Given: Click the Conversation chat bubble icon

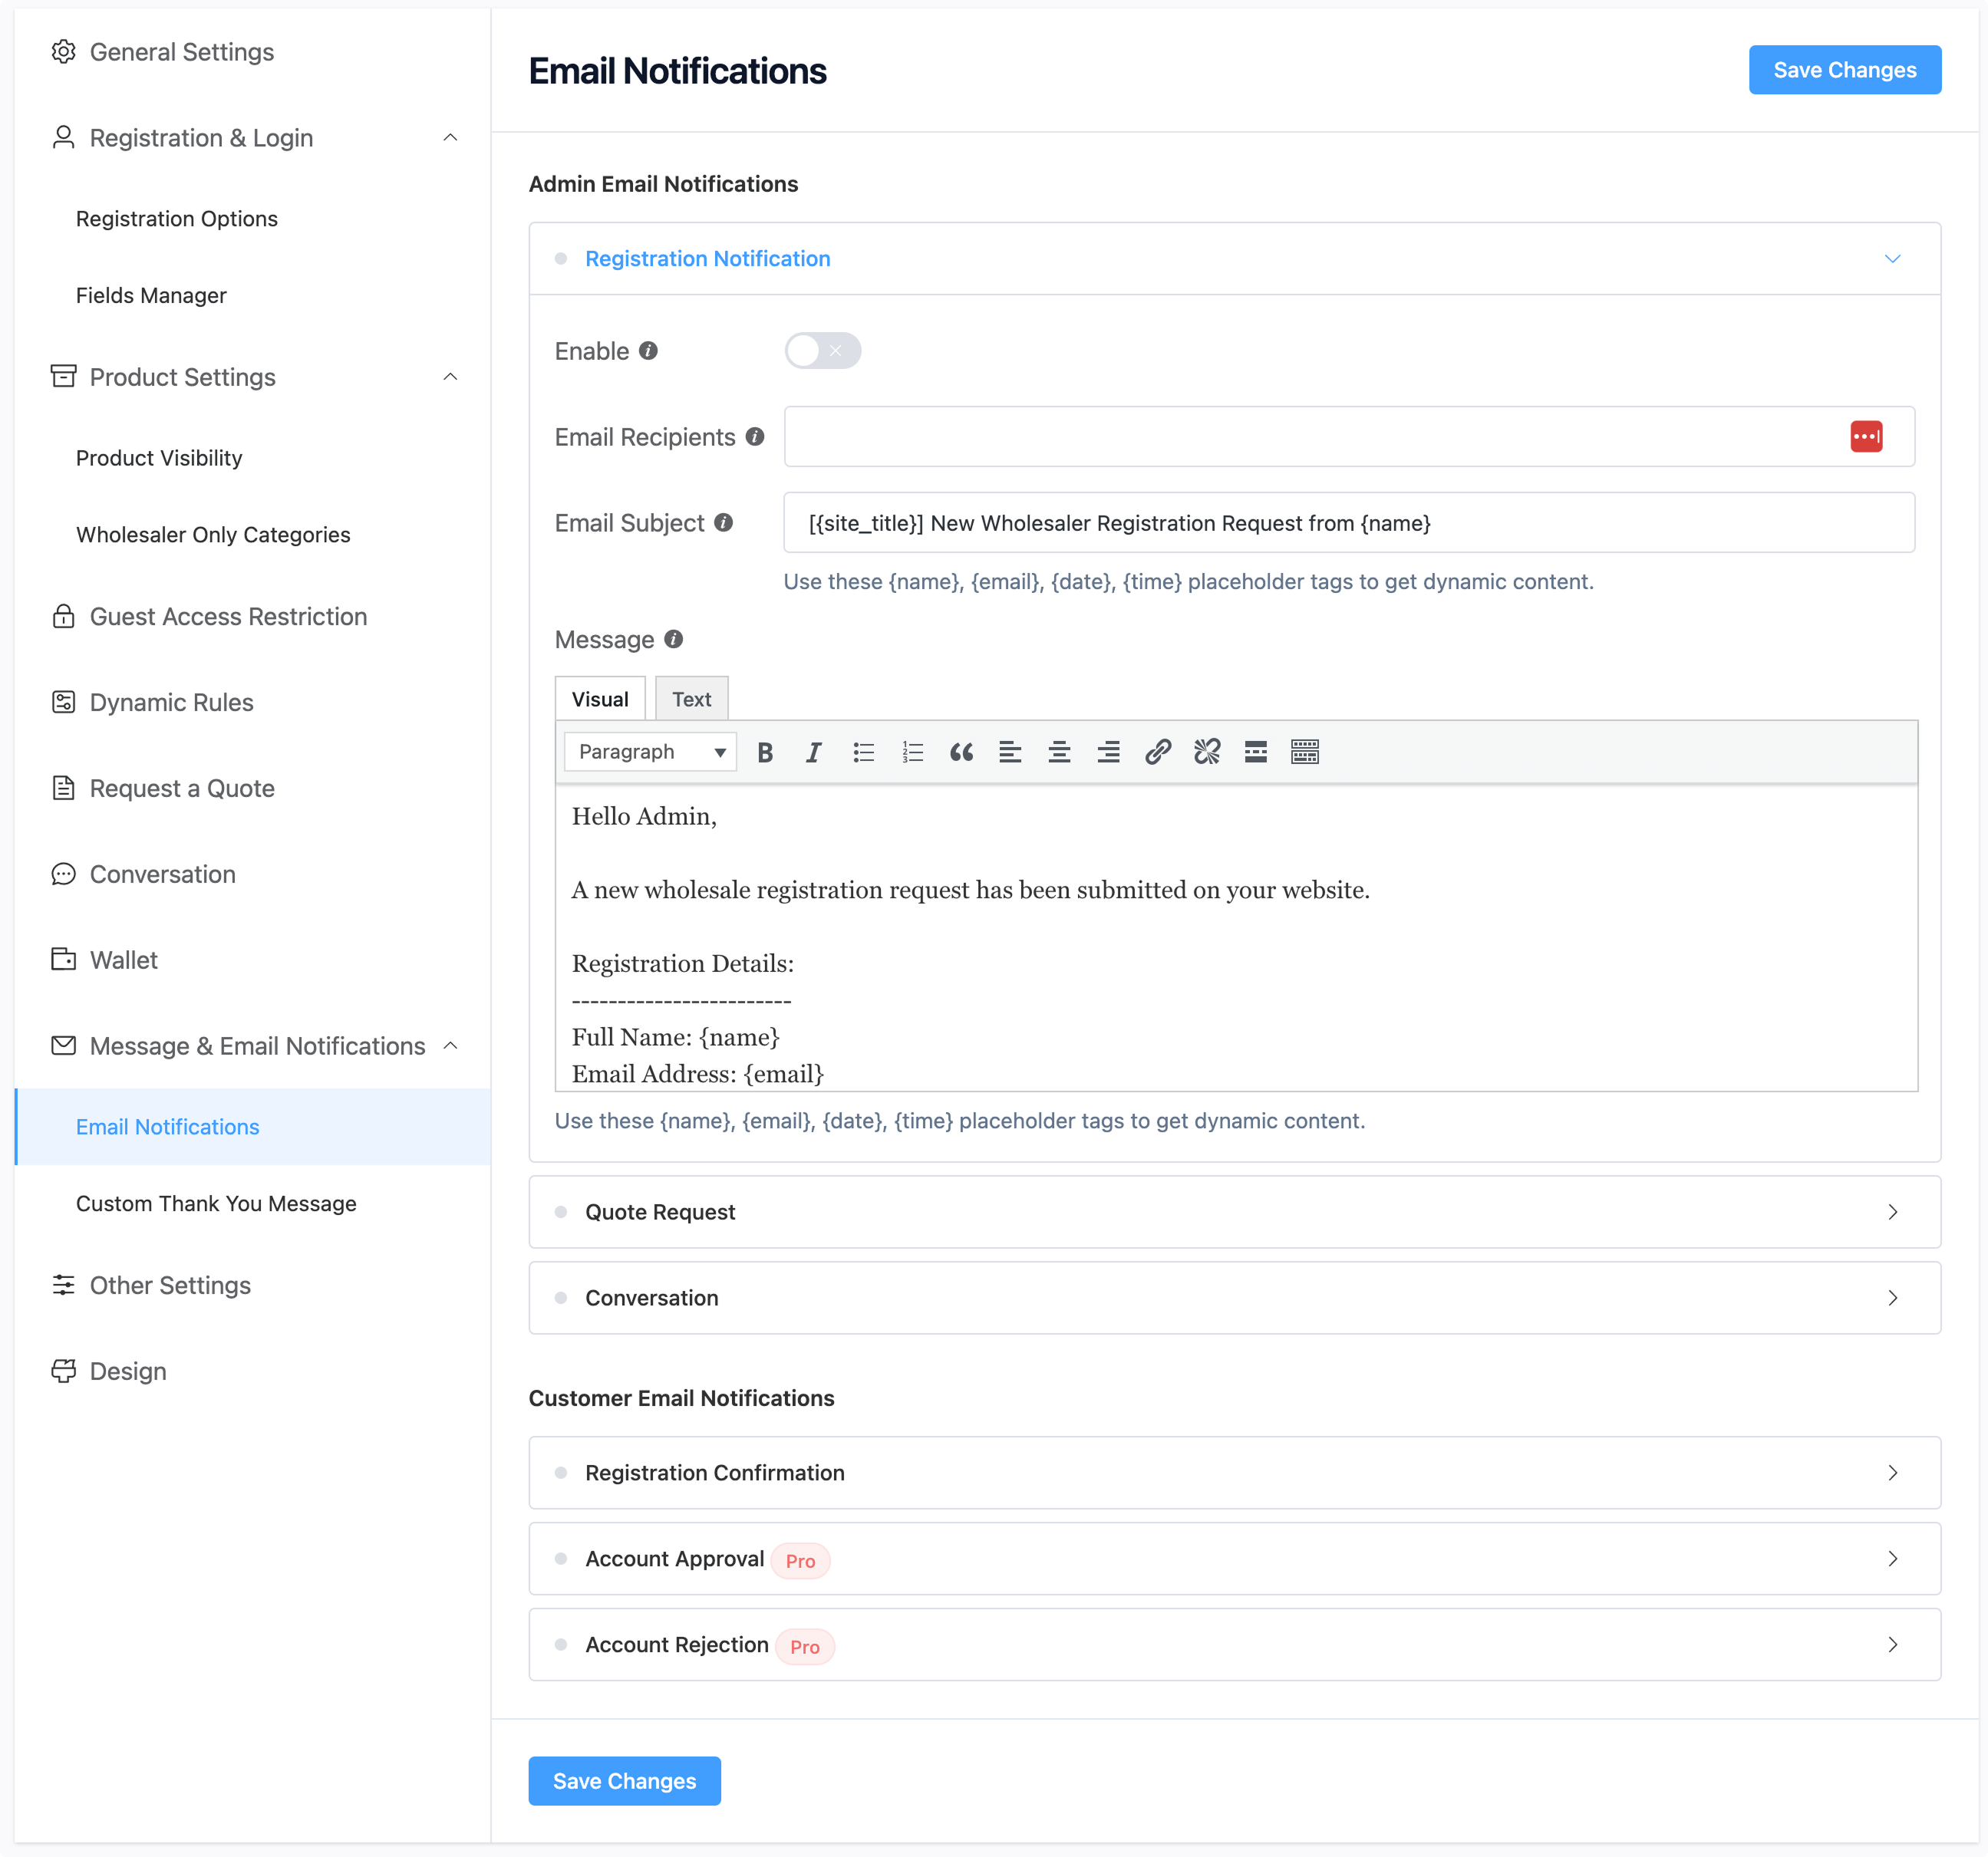Looking at the screenshot, I should [x=63, y=874].
